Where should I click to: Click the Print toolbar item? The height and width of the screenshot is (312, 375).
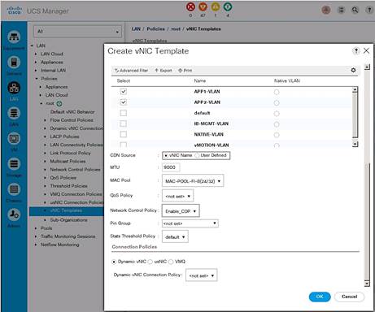(x=185, y=71)
